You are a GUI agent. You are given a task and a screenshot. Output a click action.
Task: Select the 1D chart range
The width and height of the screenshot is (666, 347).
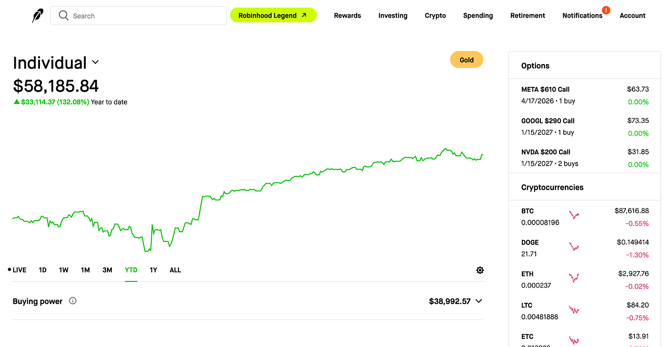[x=42, y=270]
